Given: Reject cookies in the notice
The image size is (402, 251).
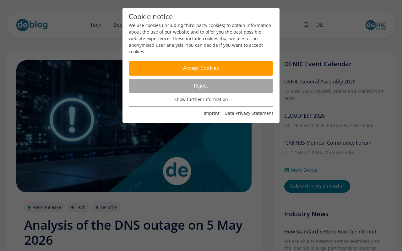Looking at the screenshot, I should pos(201,86).
